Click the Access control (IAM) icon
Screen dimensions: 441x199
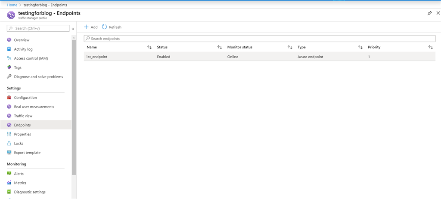9,58
